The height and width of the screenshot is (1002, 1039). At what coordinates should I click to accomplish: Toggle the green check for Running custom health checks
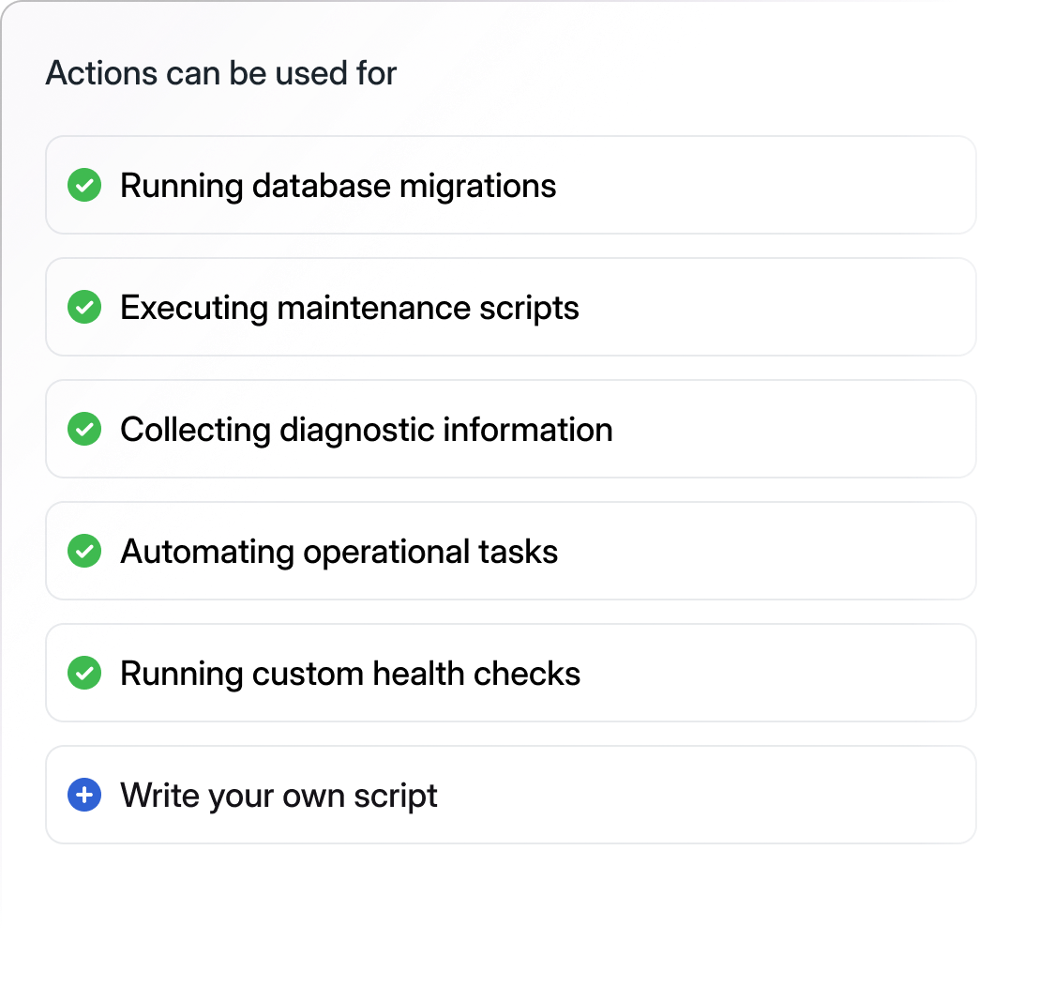pos(84,674)
